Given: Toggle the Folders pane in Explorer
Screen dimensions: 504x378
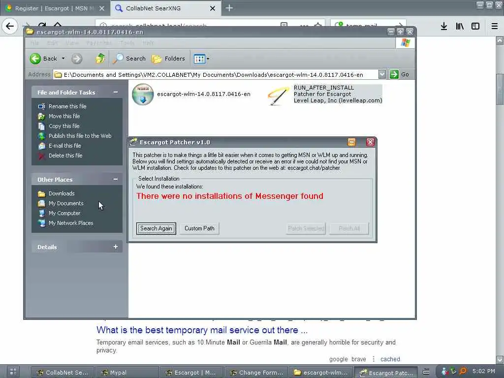Looking at the screenshot, I should pos(168,59).
